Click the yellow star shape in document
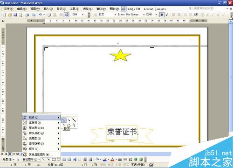This screenshot has width=233, height=168. [121, 56]
